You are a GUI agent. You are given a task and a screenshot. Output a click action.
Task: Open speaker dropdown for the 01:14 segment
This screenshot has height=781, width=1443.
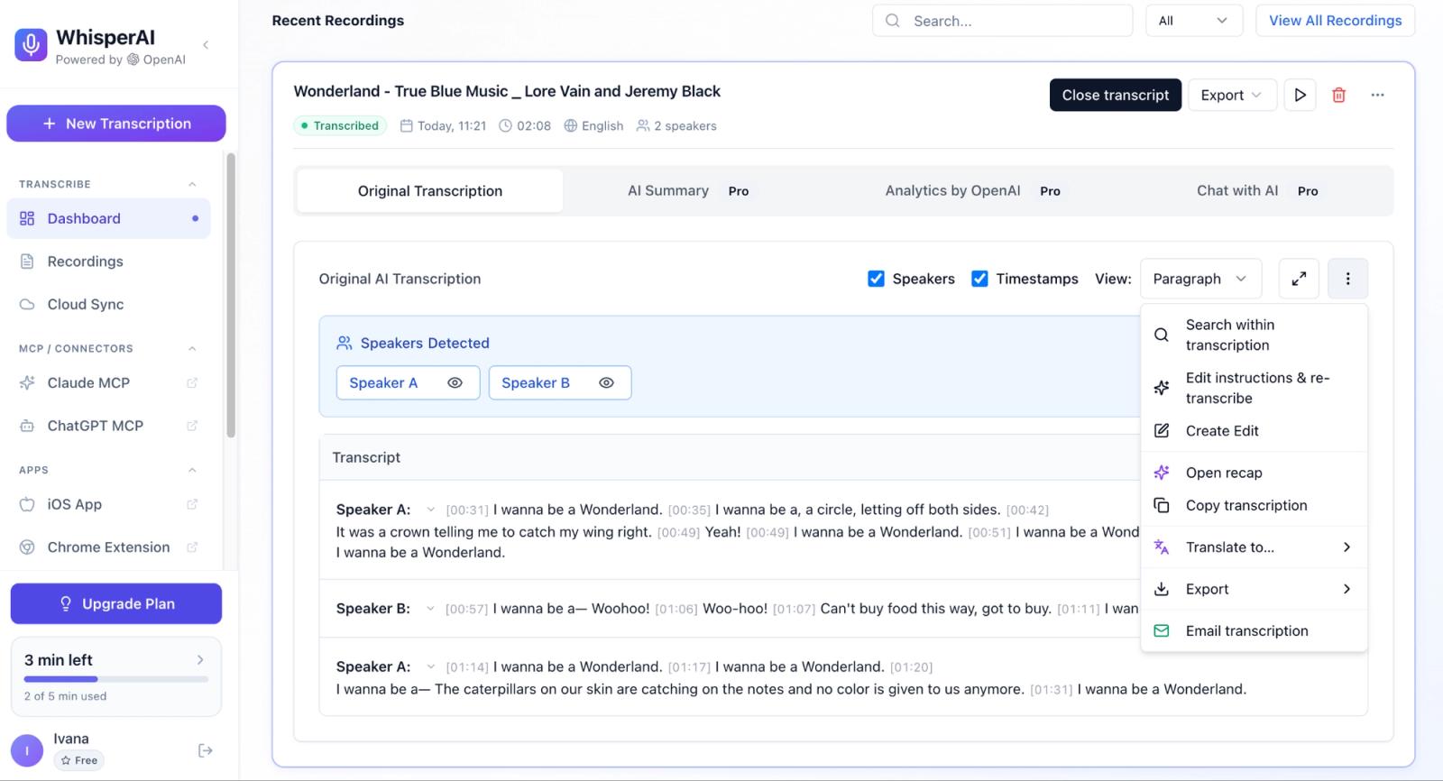pyautogui.click(x=430, y=666)
